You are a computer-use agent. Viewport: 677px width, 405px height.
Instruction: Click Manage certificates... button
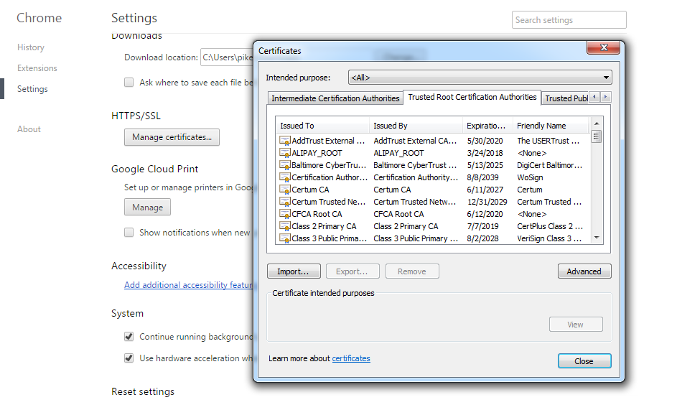coord(172,137)
